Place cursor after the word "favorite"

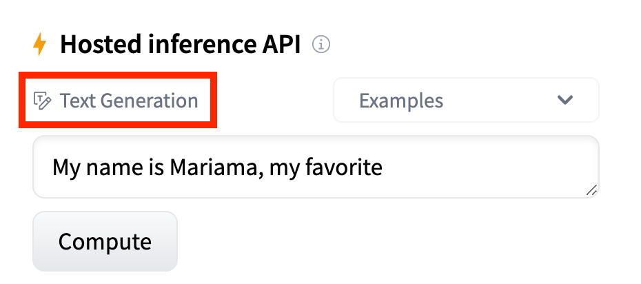point(383,167)
